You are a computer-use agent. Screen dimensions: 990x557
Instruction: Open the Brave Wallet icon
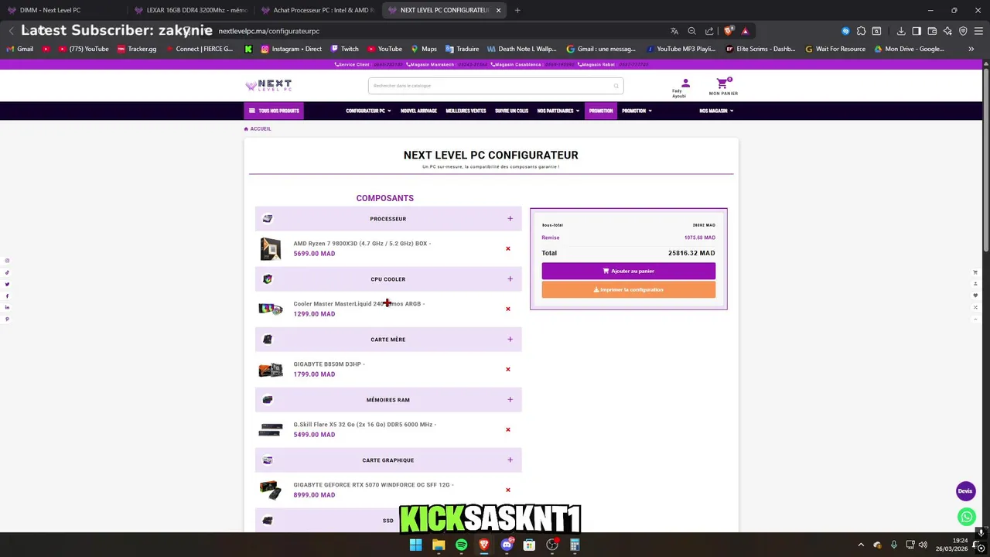pos(932,31)
